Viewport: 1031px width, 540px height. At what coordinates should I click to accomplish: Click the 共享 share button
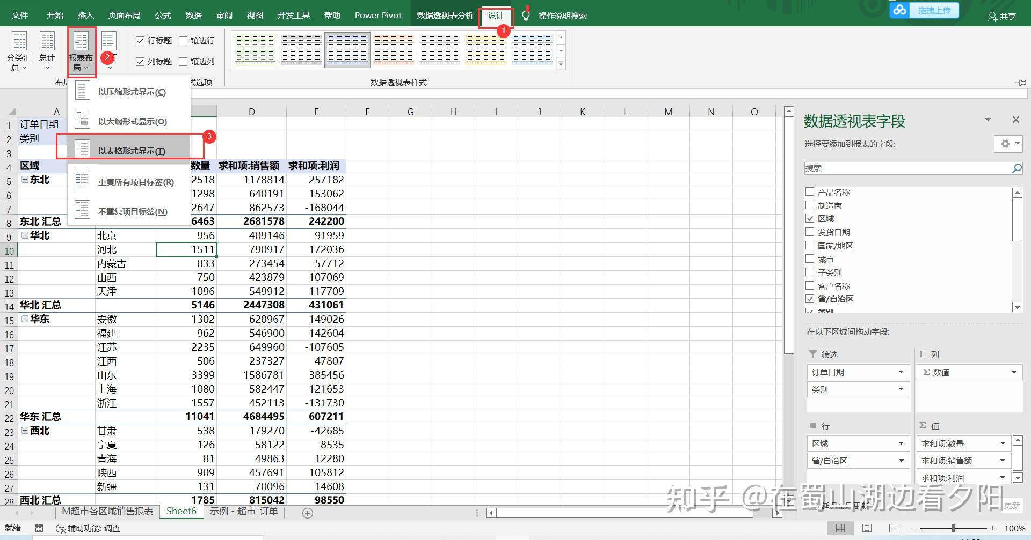click(1002, 16)
